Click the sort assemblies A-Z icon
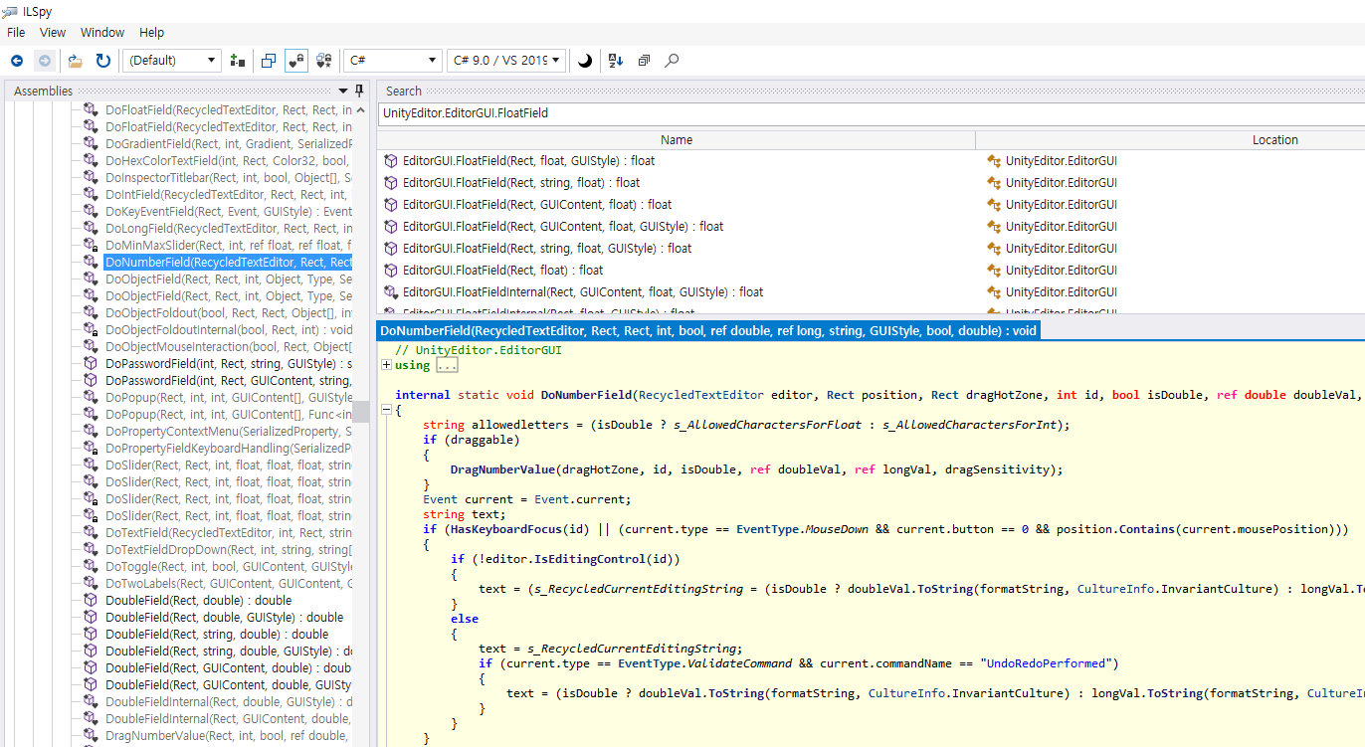Viewport: 1365px width, 747px height. tap(616, 61)
